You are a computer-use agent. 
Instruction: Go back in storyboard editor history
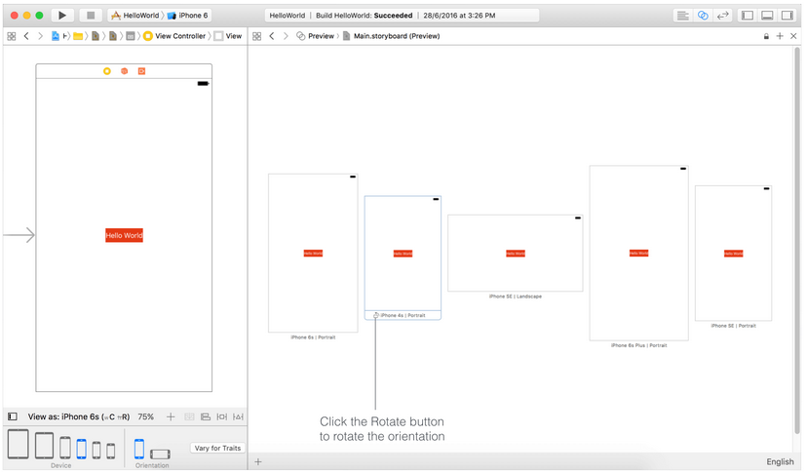26,36
